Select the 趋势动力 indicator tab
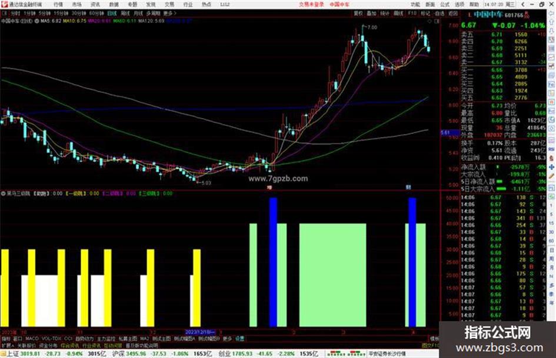The image size is (556, 358). [84, 339]
